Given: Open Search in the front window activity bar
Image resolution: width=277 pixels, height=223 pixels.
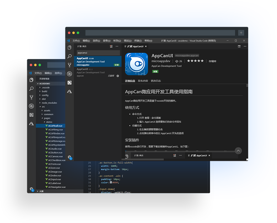Looking at the screenshot, I should 69,56.
